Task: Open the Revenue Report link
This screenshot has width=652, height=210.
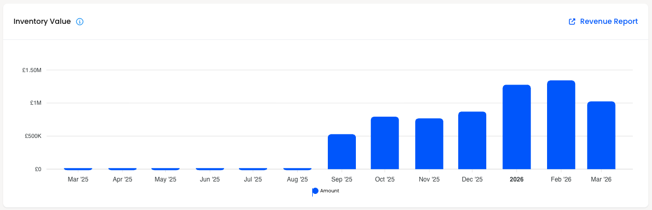Action: [603, 22]
